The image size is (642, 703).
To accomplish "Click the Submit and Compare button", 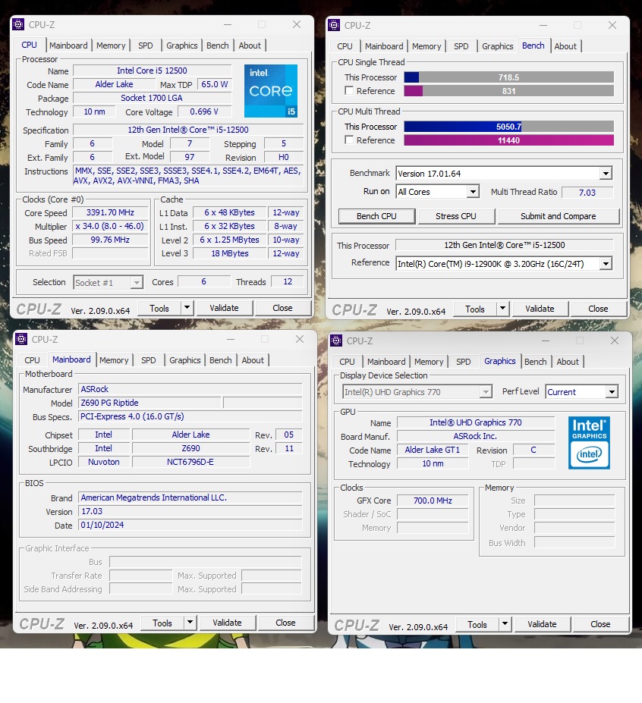I will click(x=558, y=216).
